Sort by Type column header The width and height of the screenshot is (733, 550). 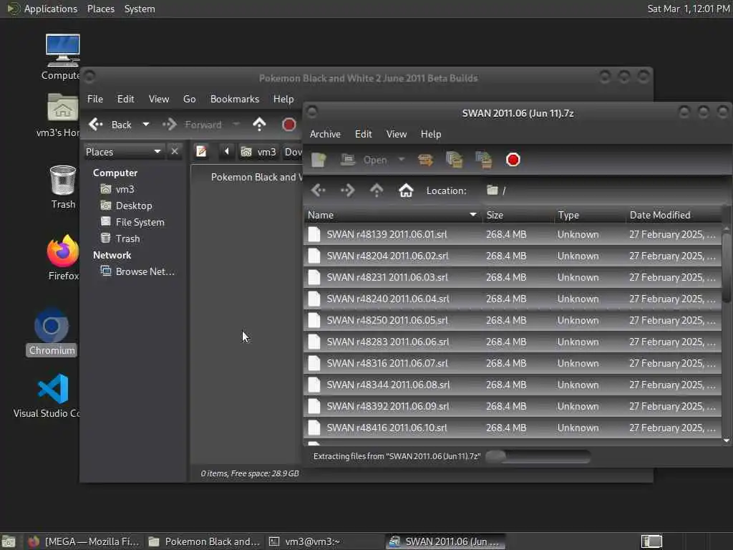click(x=589, y=215)
